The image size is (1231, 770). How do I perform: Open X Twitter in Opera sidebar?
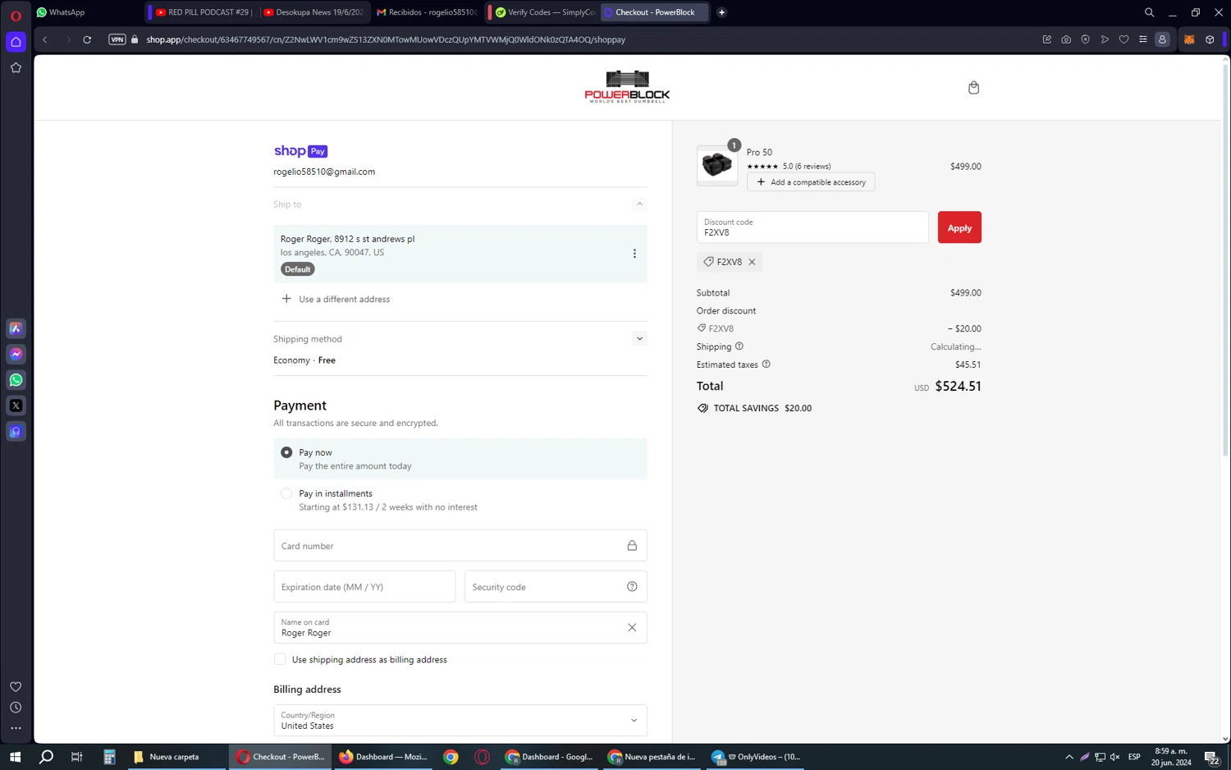(16, 406)
